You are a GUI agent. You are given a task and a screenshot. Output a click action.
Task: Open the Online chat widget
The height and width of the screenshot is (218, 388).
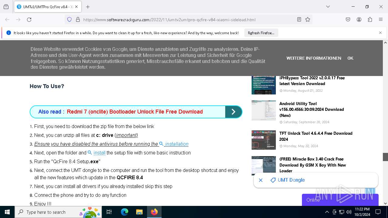340,200
